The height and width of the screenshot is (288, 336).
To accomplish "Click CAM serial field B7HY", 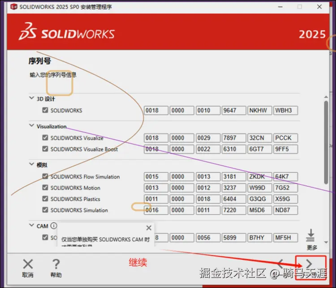I will pyautogui.click(x=260, y=238).
